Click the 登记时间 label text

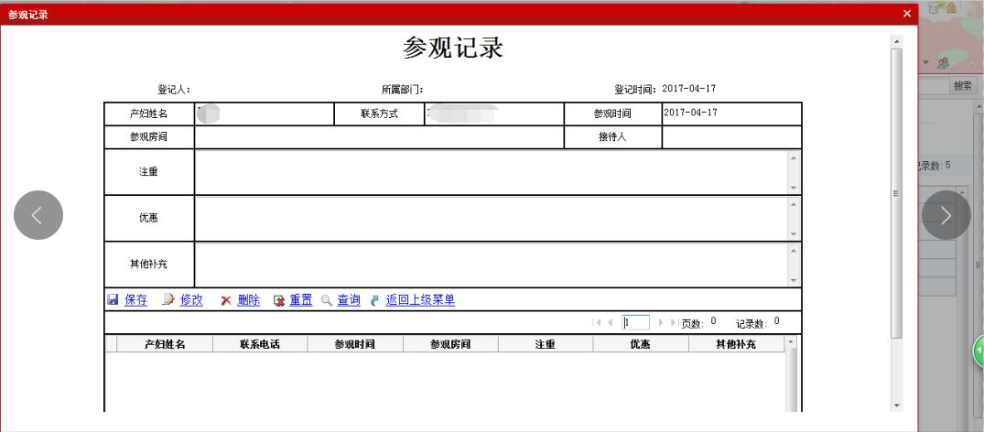(635, 89)
